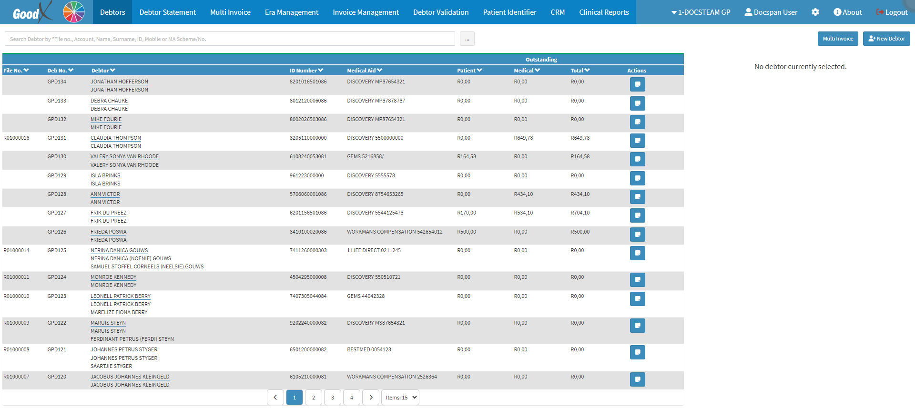The height and width of the screenshot is (409, 915).
Task: Click the Search Debtor input field
Action: [x=230, y=39]
